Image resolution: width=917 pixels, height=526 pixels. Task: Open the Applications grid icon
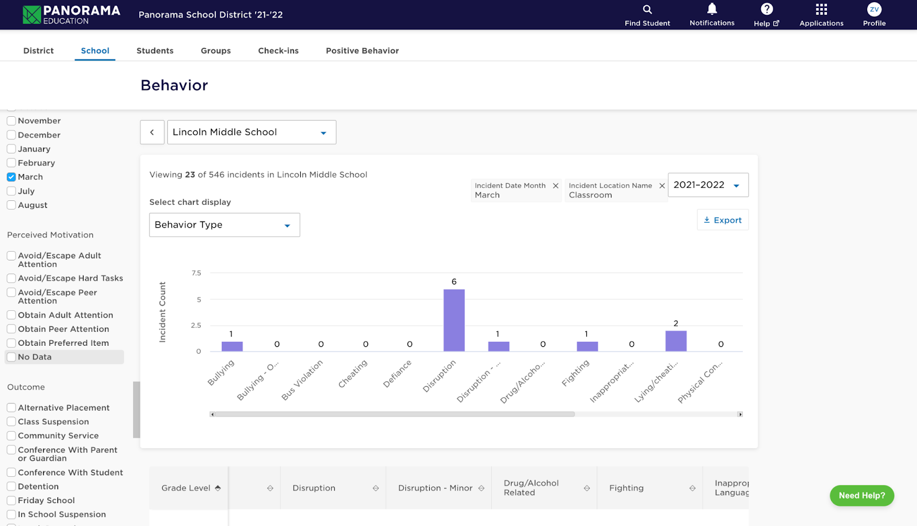[x=821, y=10]
